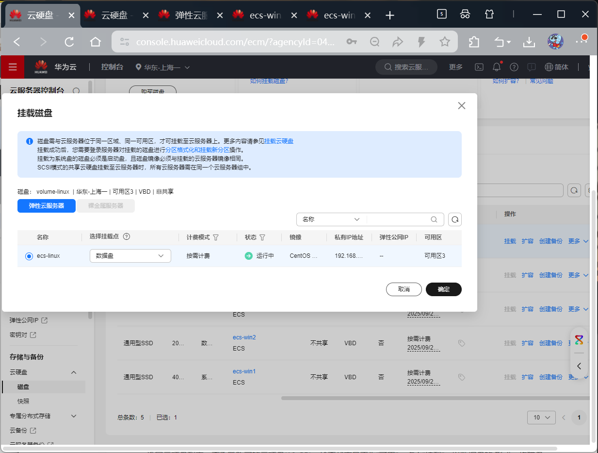The width and height of the screenshot is (598, 453).
Task: Refresh the server list in dialog
Action: (455, 219)
